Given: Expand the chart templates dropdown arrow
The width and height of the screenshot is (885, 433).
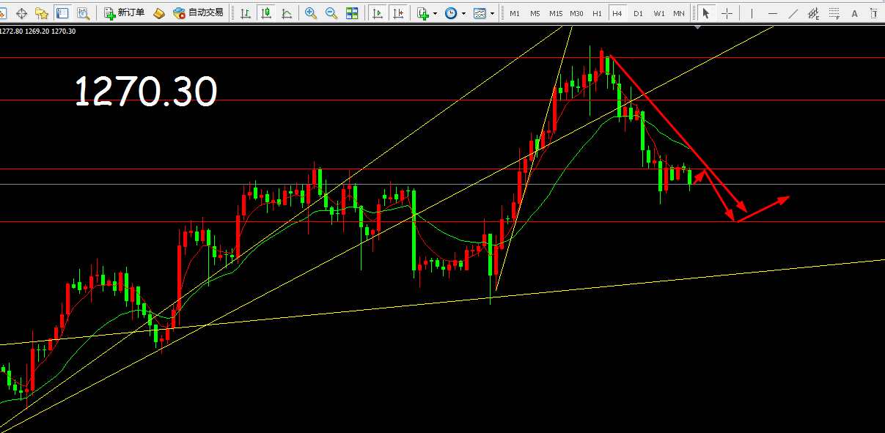Looking at the screenshot, I should pos(492,13).
